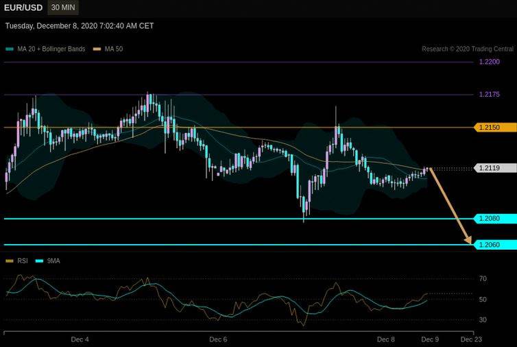Click the 1.2175 resistance level label
This screenshot has height=347, width=517.
pos(490,95)
